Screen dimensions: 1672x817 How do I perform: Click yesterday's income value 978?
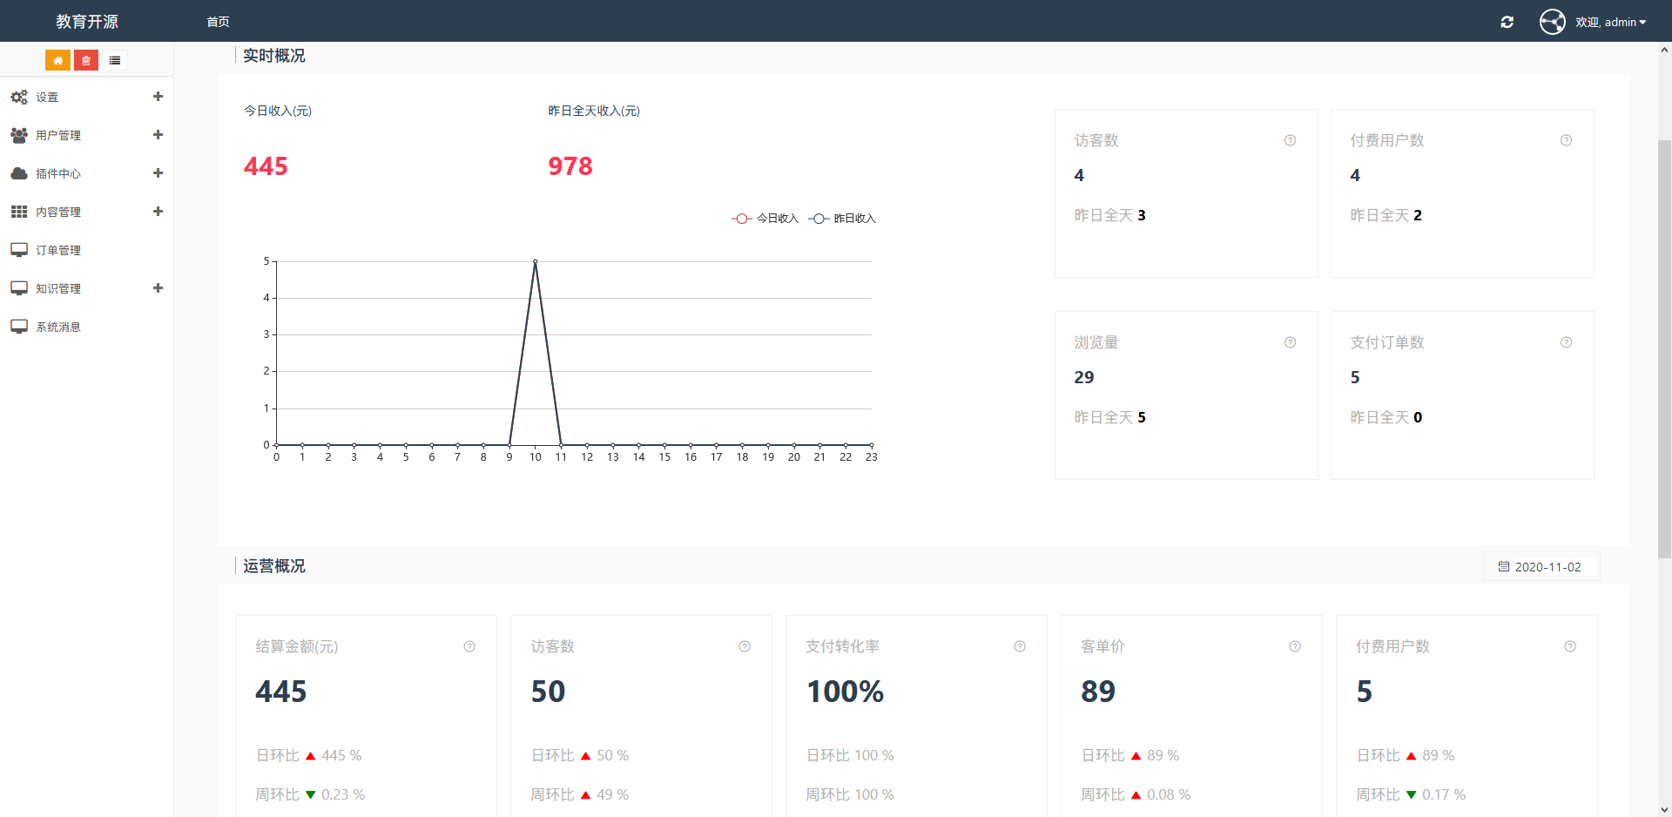pyautogui.click(x=570, y=166)
